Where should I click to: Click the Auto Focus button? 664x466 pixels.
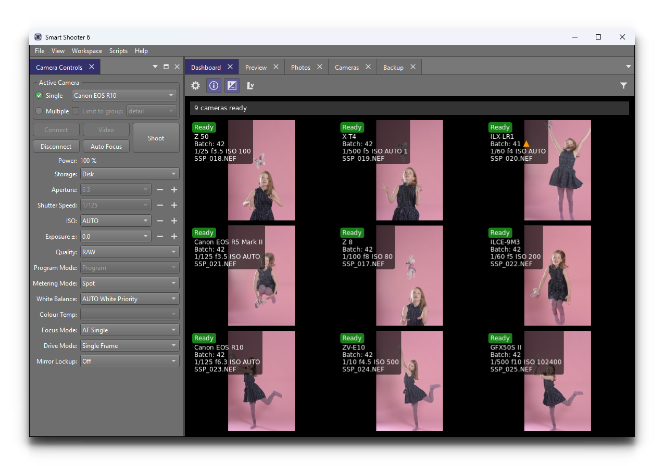[106, 147]
